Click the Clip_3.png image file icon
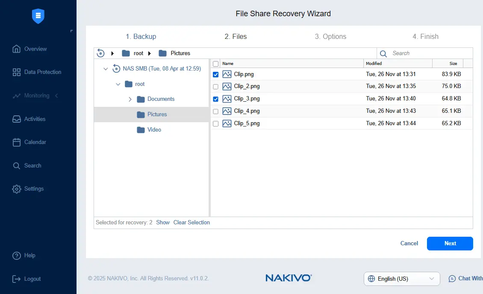Screen dimensions: 483x294 coord(227,99)
